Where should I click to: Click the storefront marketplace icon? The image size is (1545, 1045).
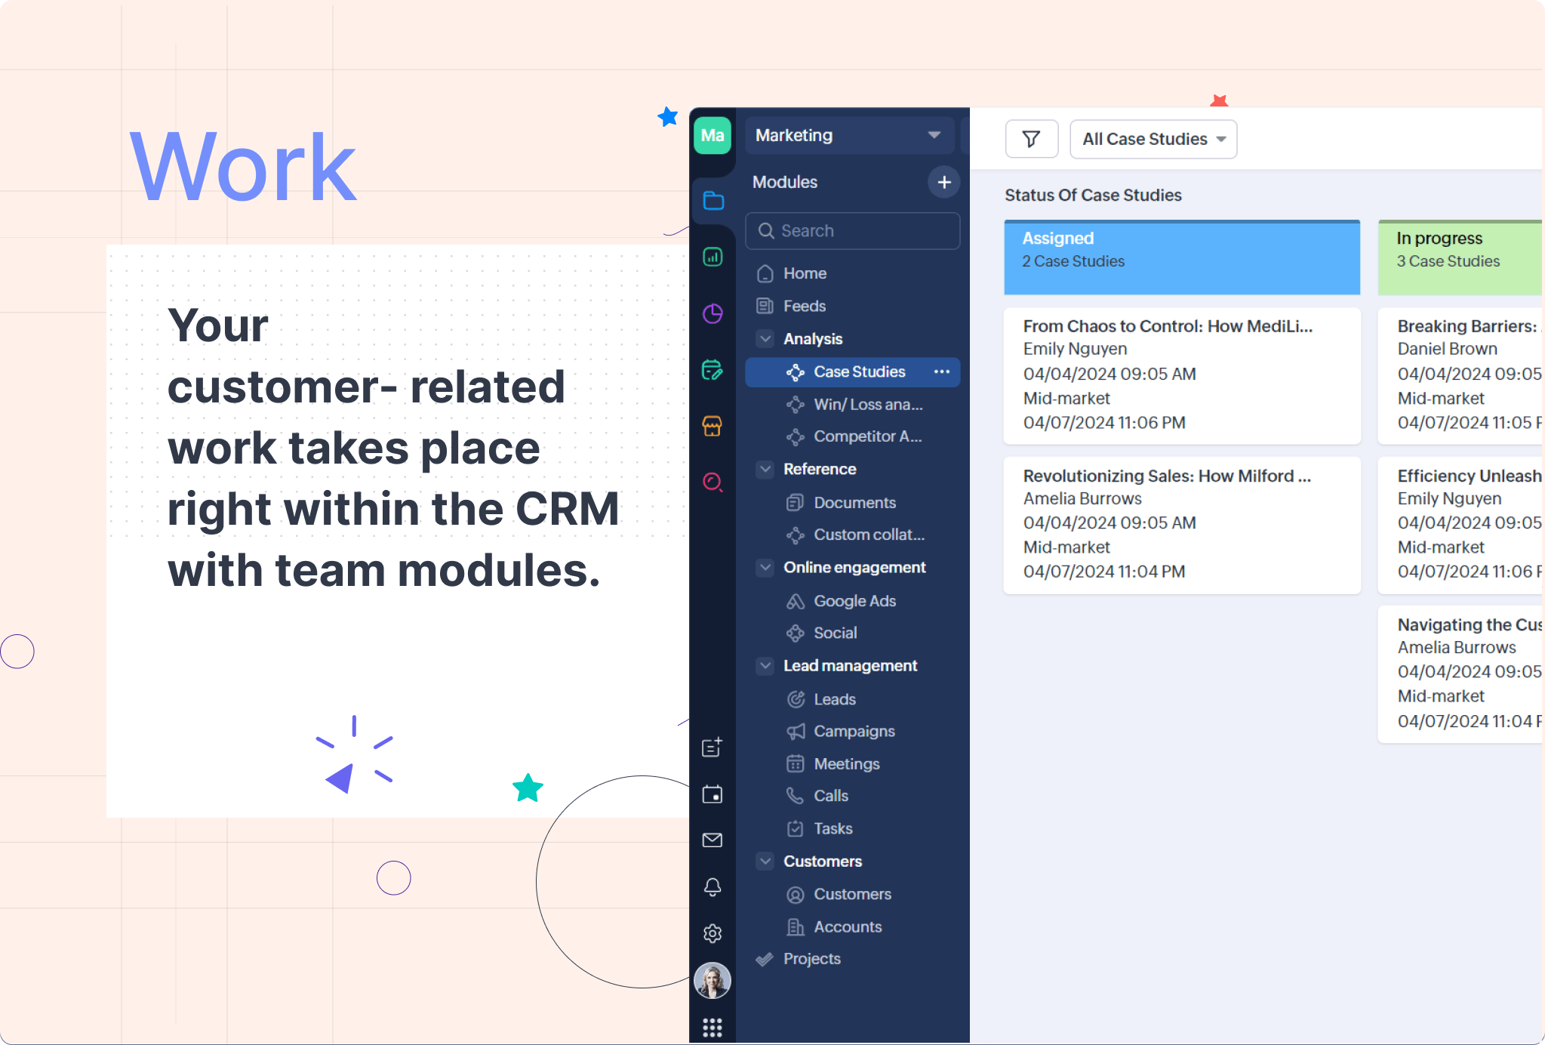click(712, 426)
